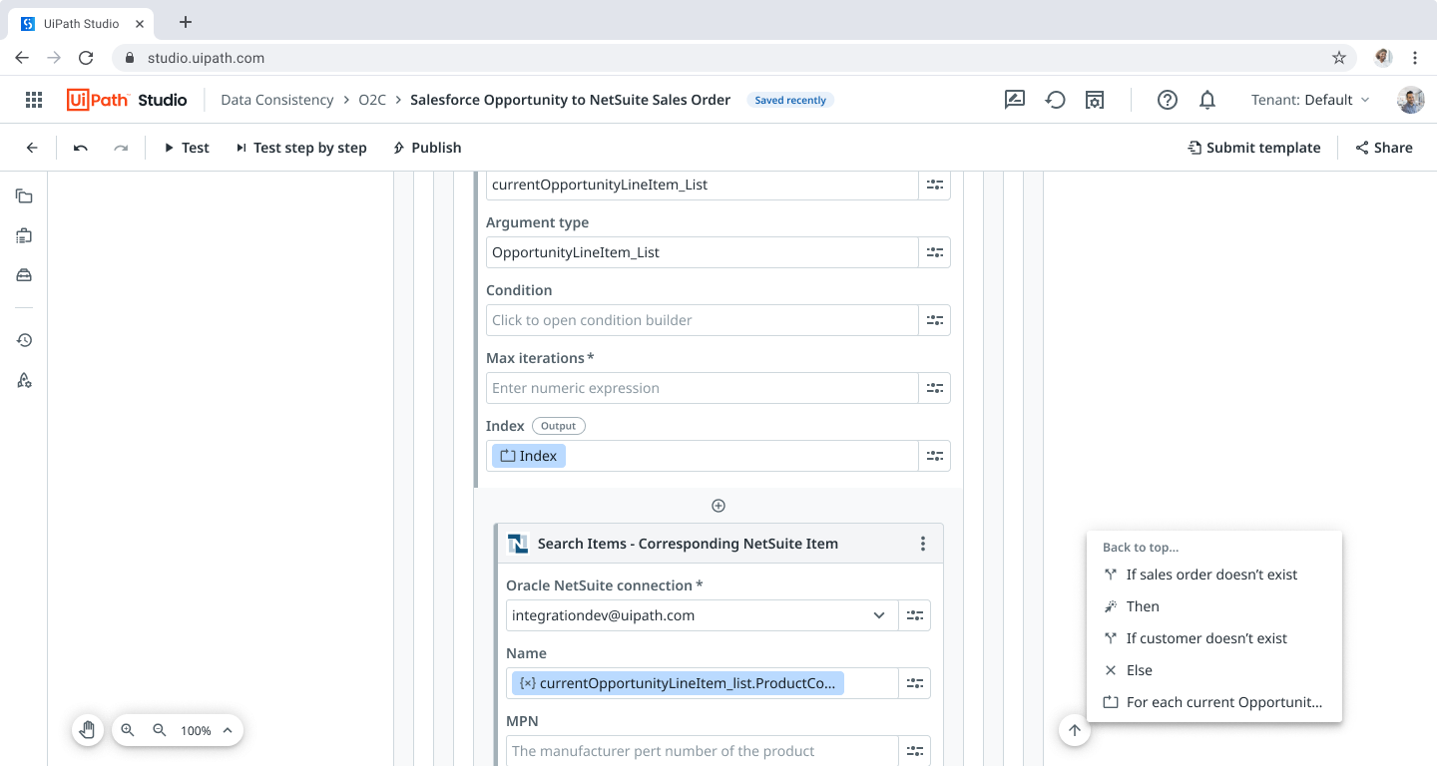
Task: Open the run history icon in header
Action: pos(1055,100)
